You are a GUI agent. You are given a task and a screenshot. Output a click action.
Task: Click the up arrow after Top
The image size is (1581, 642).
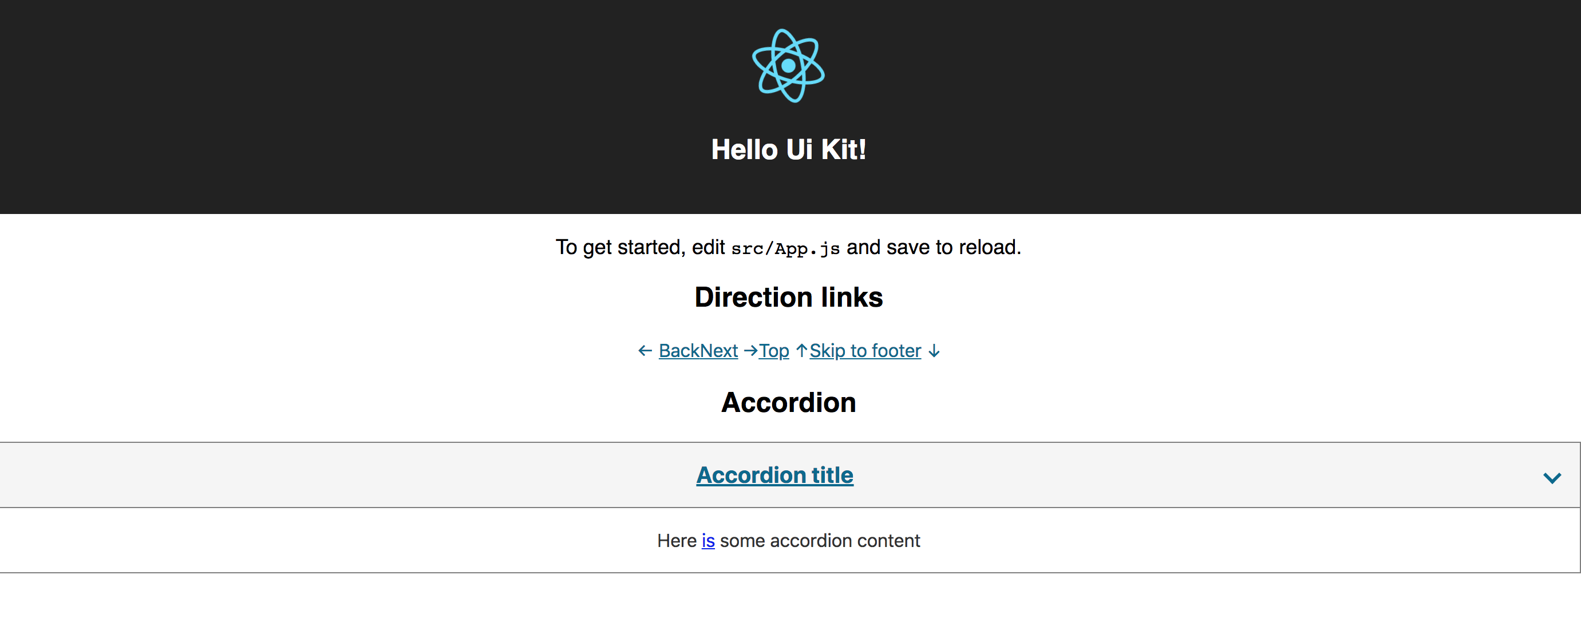click(x=801, y=350)
